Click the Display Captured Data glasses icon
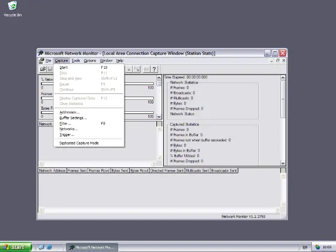Viewport: 336px width, 252px height. coord(146,69)
